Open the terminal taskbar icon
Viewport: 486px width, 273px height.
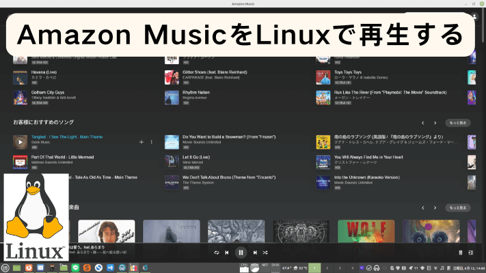point(52,268)
